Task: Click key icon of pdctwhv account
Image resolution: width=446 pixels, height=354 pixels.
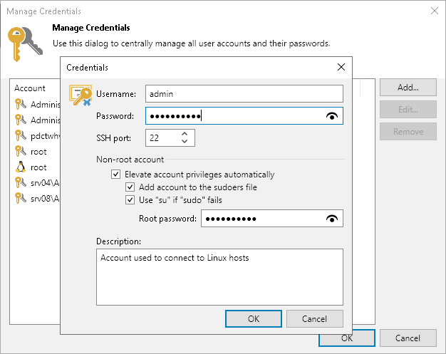Action: [20, 135]
